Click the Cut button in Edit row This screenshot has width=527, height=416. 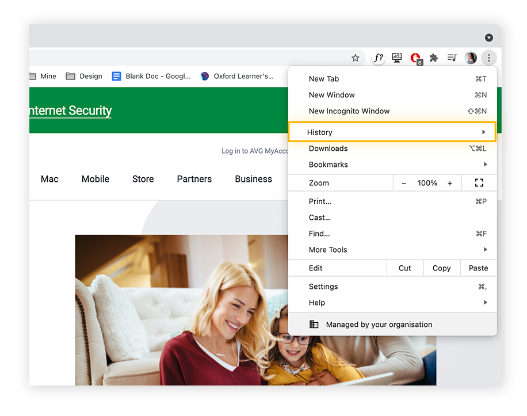pos(405,268)
